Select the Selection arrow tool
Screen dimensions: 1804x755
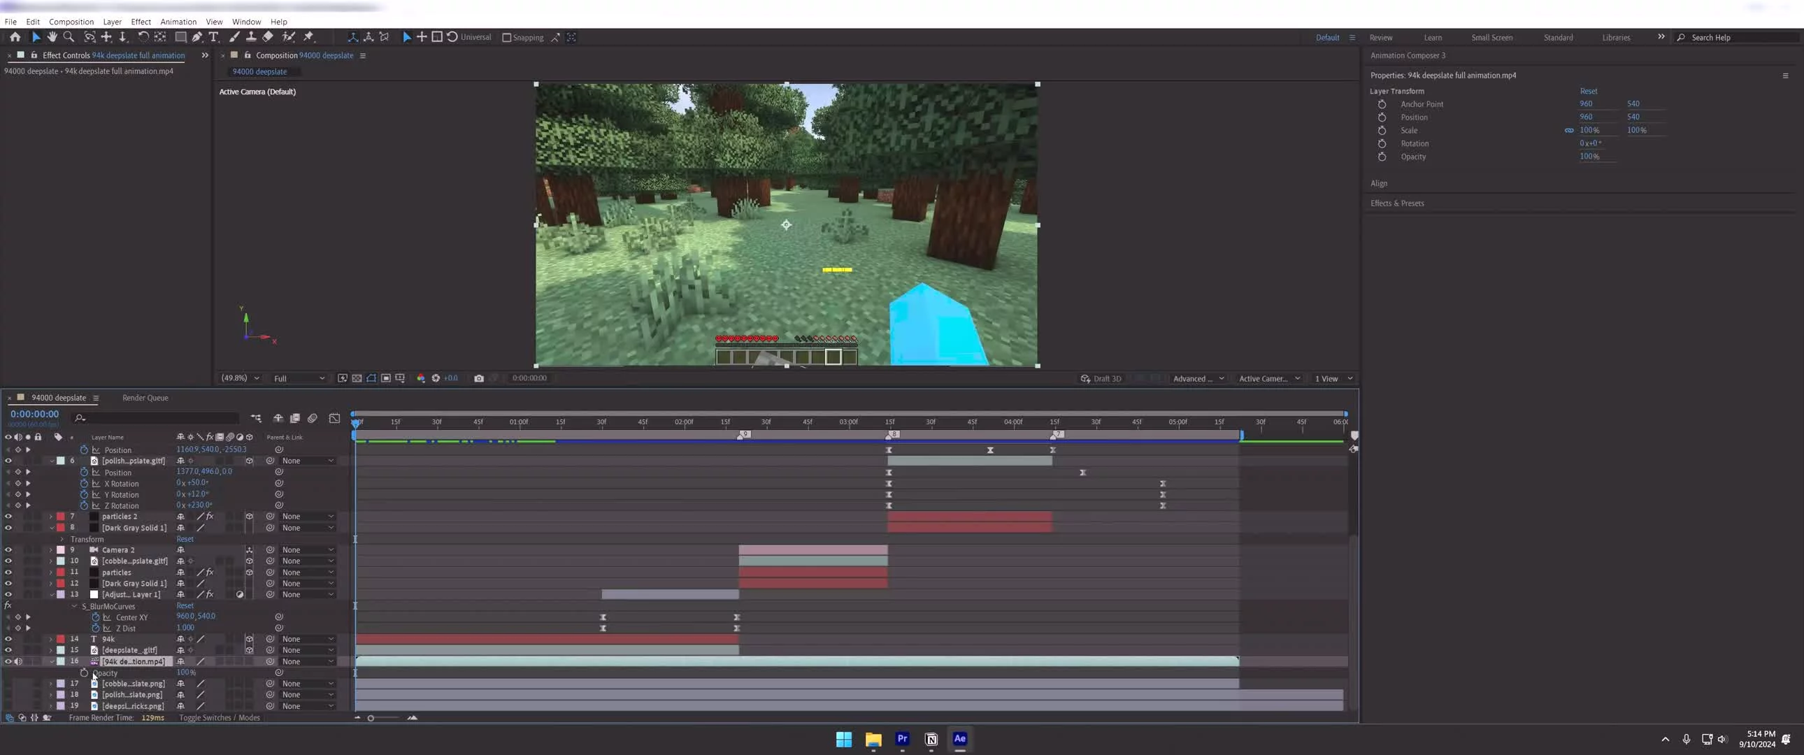[36, 37]
